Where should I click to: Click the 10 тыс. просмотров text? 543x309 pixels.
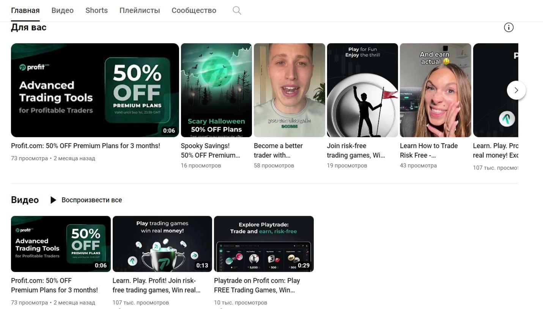coord(241,303)
